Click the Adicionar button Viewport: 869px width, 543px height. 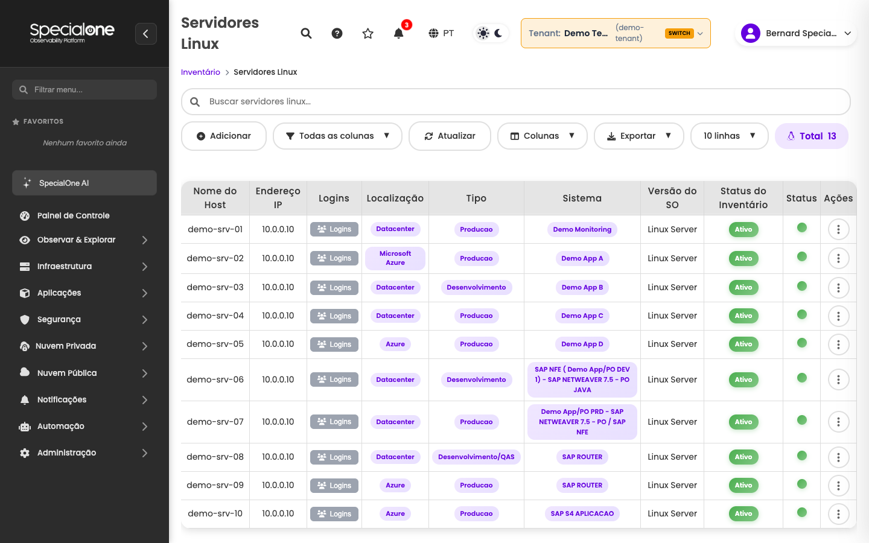point(224,136)
